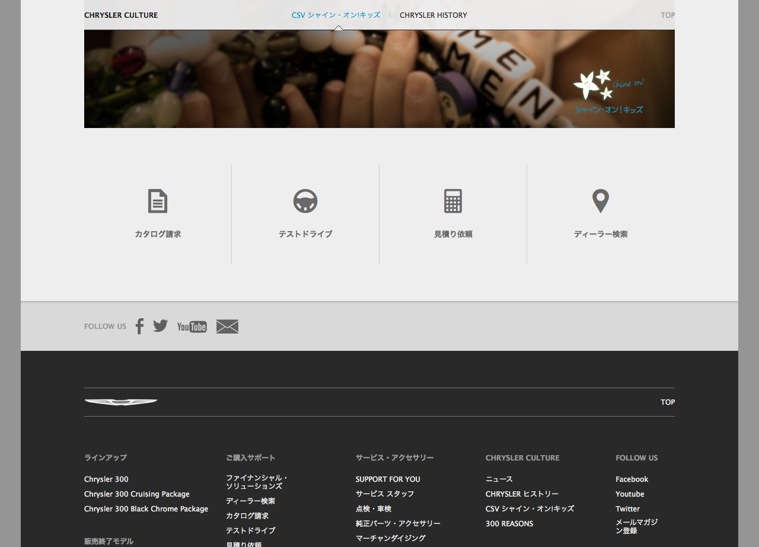Click the Chrysler wing logo in footer
Screen dimensions: 759x547
[x=121, y=402]
